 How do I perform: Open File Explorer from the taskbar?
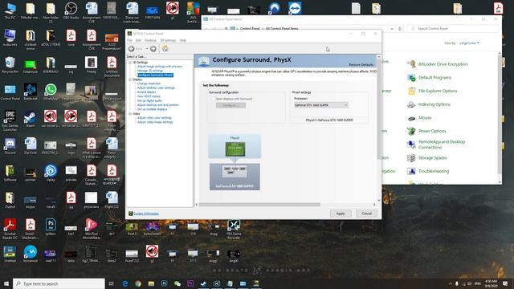tap(151, 283)
